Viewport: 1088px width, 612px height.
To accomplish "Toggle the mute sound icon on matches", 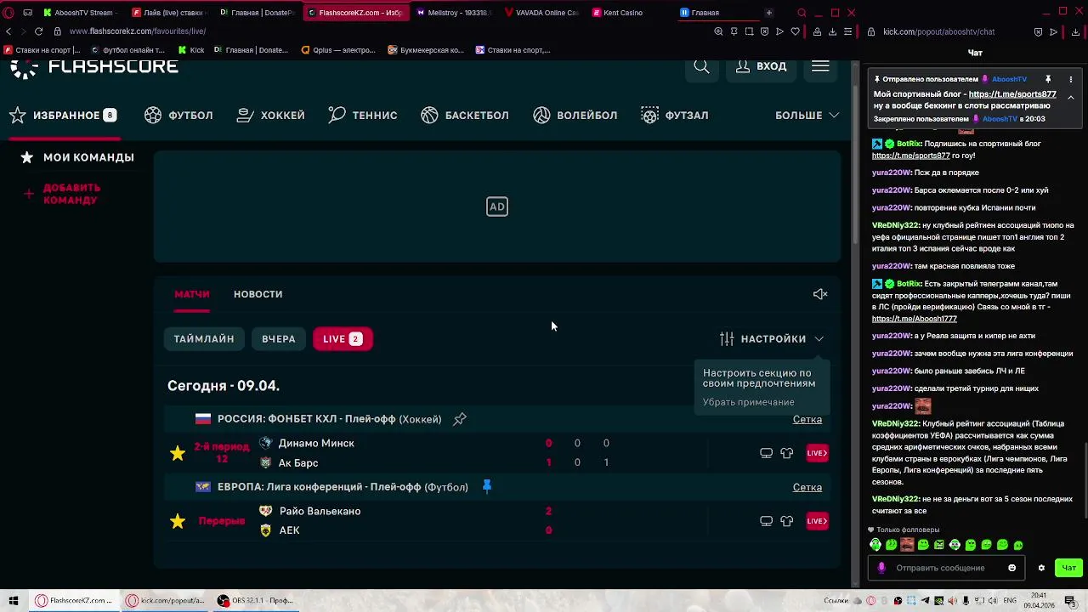I will pyautogui.click(x=820, y=294).
